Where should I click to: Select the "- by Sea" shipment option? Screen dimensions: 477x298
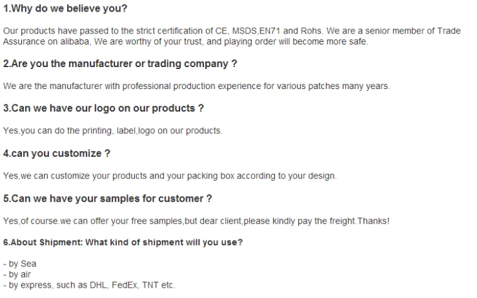(x=20, y=264)
